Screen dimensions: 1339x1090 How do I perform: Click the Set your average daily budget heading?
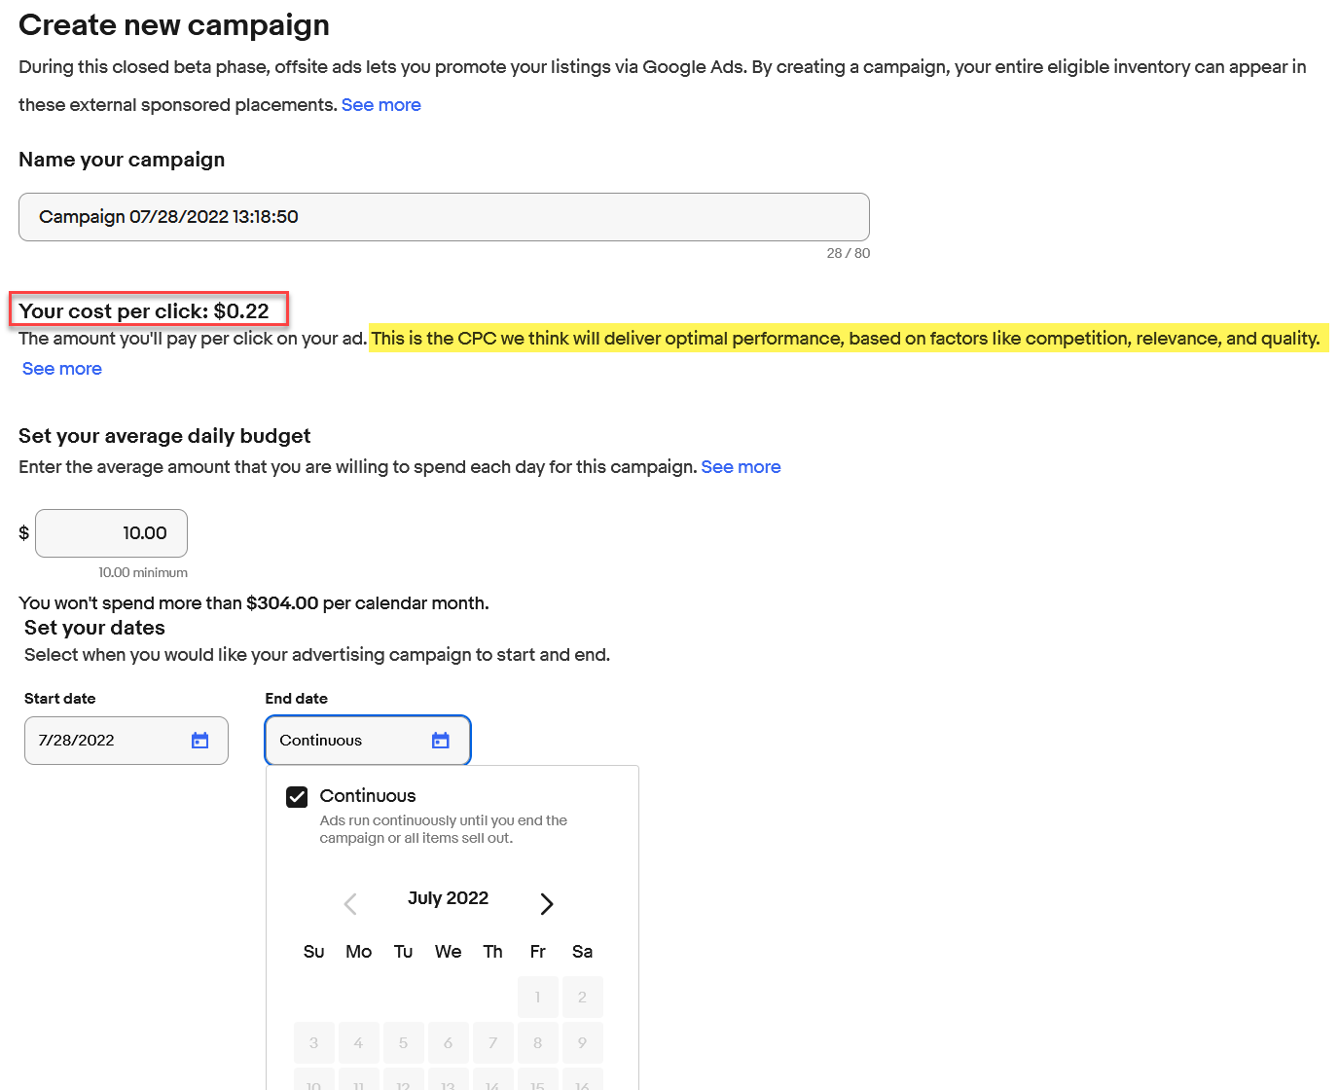164,436
